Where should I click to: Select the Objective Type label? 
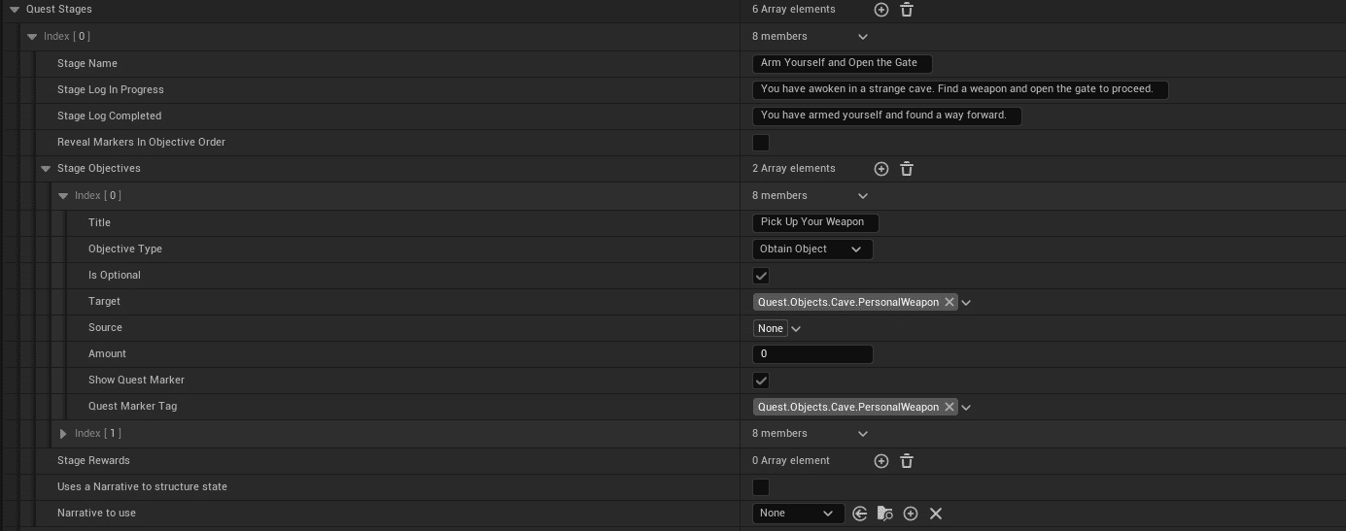click(125, 249)
